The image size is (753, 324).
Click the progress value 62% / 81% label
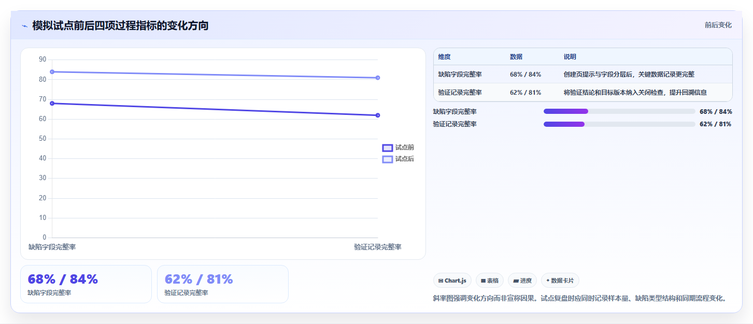715,124
